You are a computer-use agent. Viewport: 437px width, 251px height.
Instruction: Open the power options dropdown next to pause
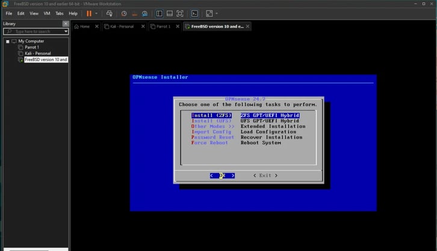tap(96, 13)
